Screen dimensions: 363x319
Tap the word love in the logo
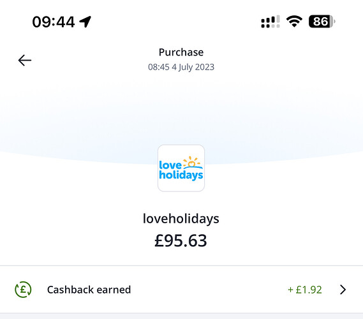coord(170,165)
